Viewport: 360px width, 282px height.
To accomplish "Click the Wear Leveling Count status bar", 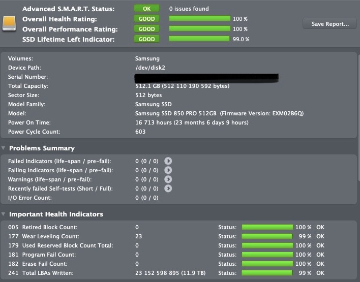I will pos(267,236).
